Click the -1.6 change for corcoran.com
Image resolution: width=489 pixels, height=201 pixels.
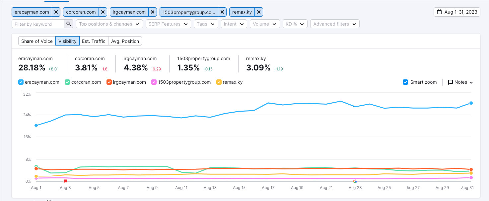pos(104,69)
